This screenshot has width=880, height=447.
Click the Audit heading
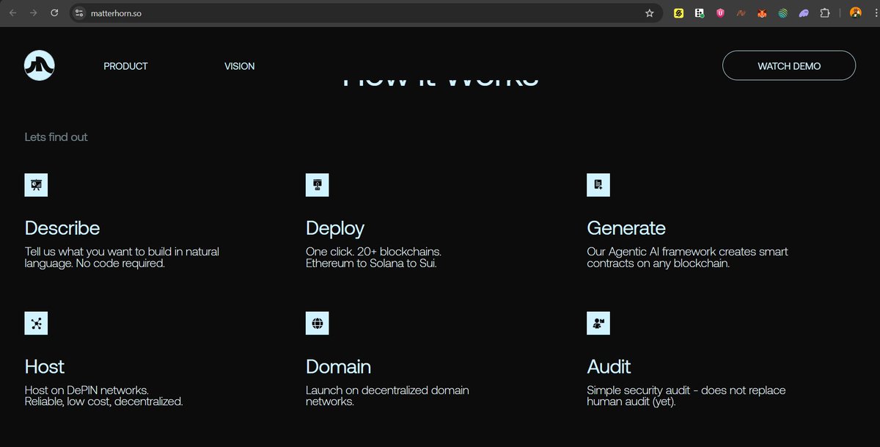click(609, 366)
